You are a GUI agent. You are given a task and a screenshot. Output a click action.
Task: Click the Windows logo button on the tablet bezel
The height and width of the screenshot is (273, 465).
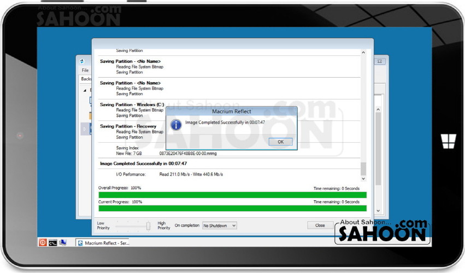(448, 141)
